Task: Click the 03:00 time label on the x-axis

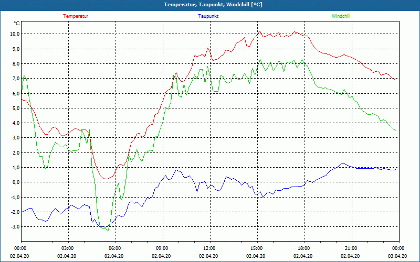Action: point(68,248)
